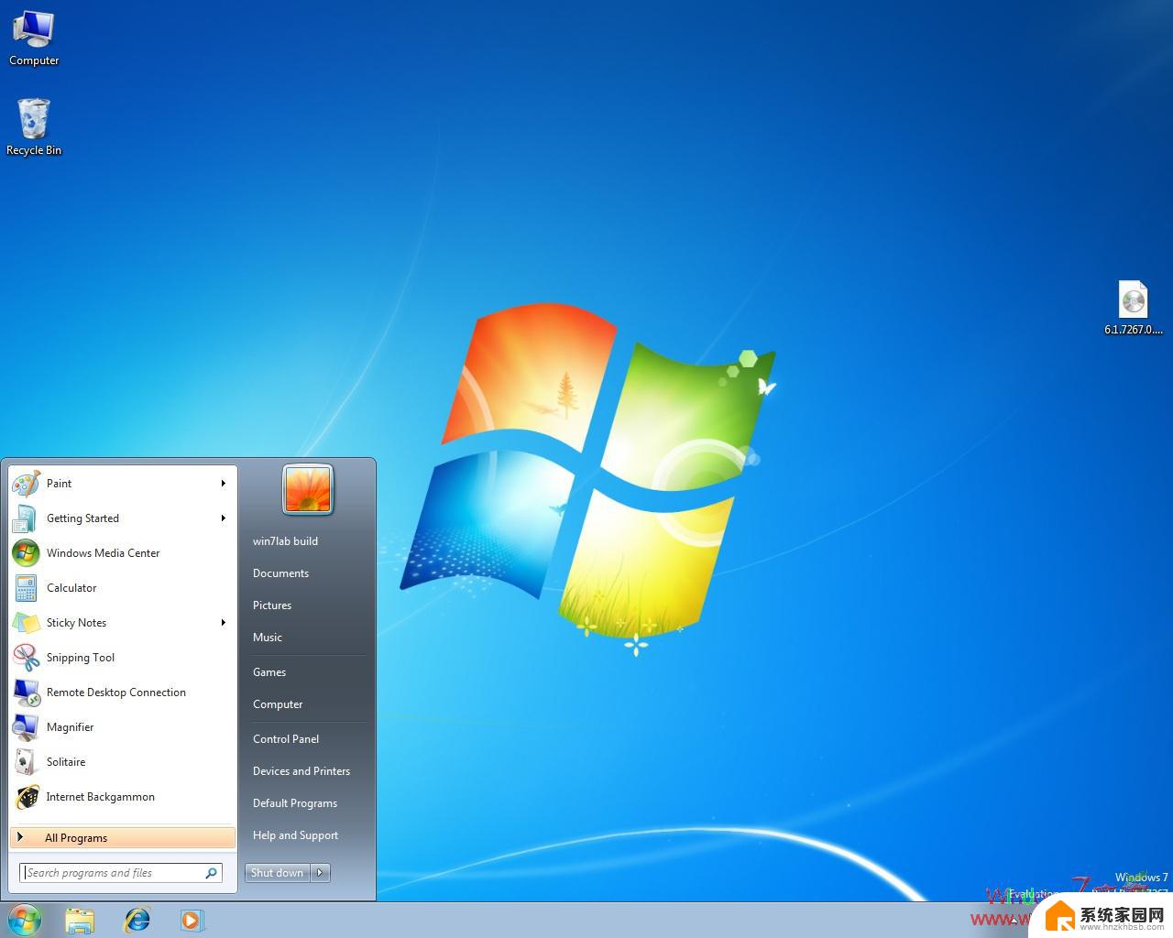Open Paint from the Start menu
1173x938 pixels.
coord(123,484)
